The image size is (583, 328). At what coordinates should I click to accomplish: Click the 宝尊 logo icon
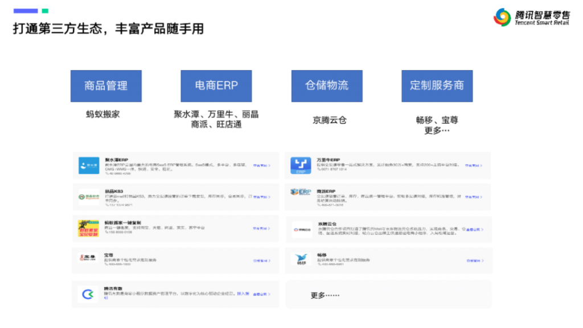(x=88, y=257)
